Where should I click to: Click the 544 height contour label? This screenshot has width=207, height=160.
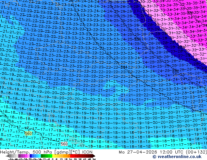pos(124,67)
